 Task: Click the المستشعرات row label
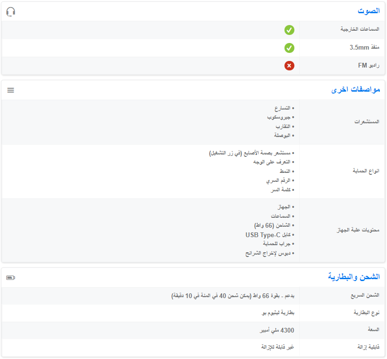(x=367, y=122)
